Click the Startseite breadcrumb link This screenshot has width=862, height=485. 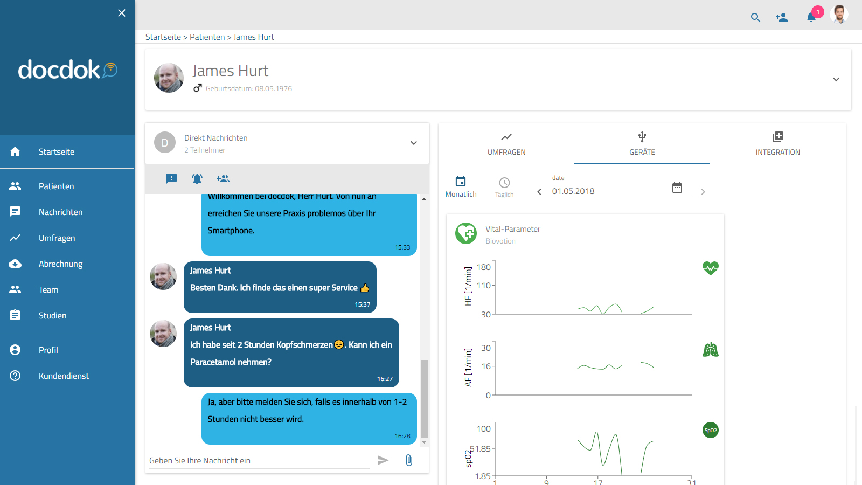click(163, 37)
